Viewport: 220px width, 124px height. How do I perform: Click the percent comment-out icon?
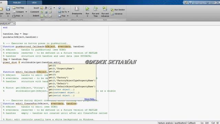pos(42,12)
